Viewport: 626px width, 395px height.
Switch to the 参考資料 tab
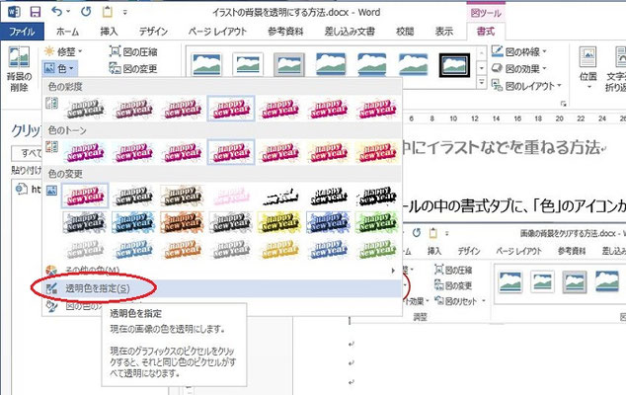286,32
